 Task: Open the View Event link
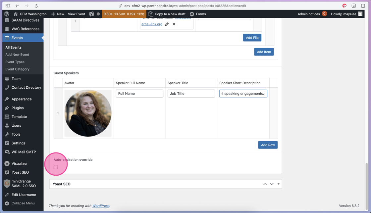[77, 14]
